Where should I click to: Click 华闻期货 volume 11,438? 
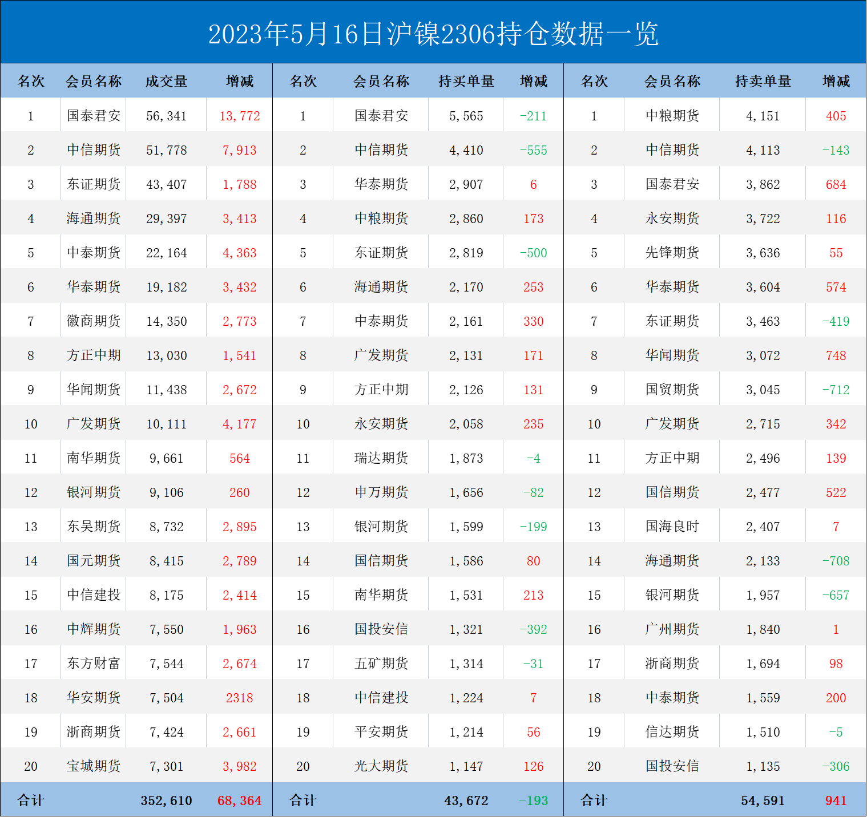pyautogui.click(x=166, y=390)
